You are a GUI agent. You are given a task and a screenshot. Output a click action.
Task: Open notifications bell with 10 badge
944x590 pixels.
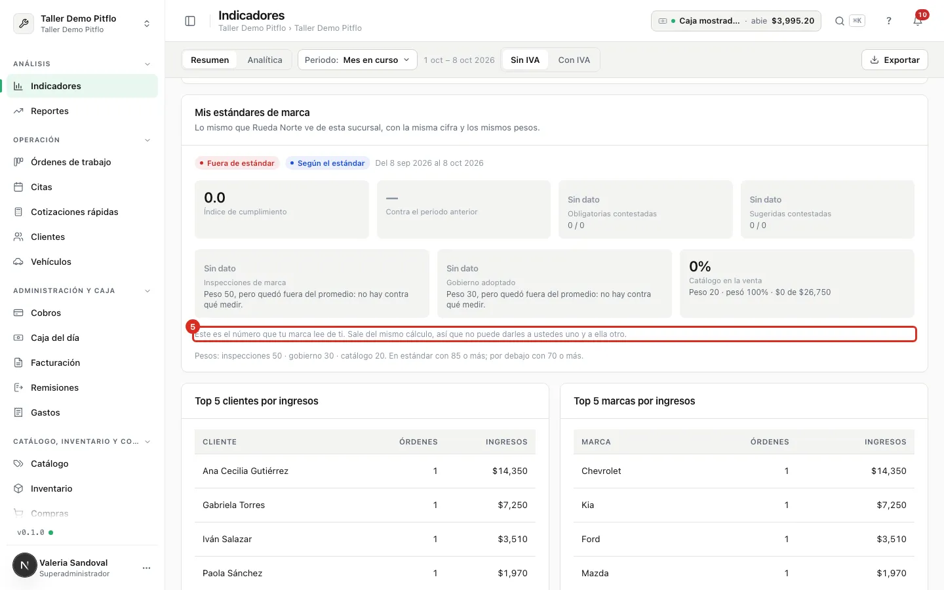click(918, 21)
